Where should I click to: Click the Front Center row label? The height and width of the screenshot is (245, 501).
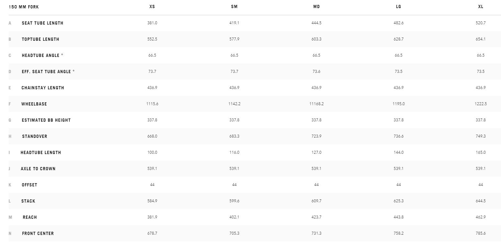38,233
